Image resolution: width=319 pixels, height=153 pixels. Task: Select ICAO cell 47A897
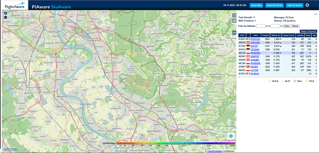pyautogui.click(x=242, y=67)
